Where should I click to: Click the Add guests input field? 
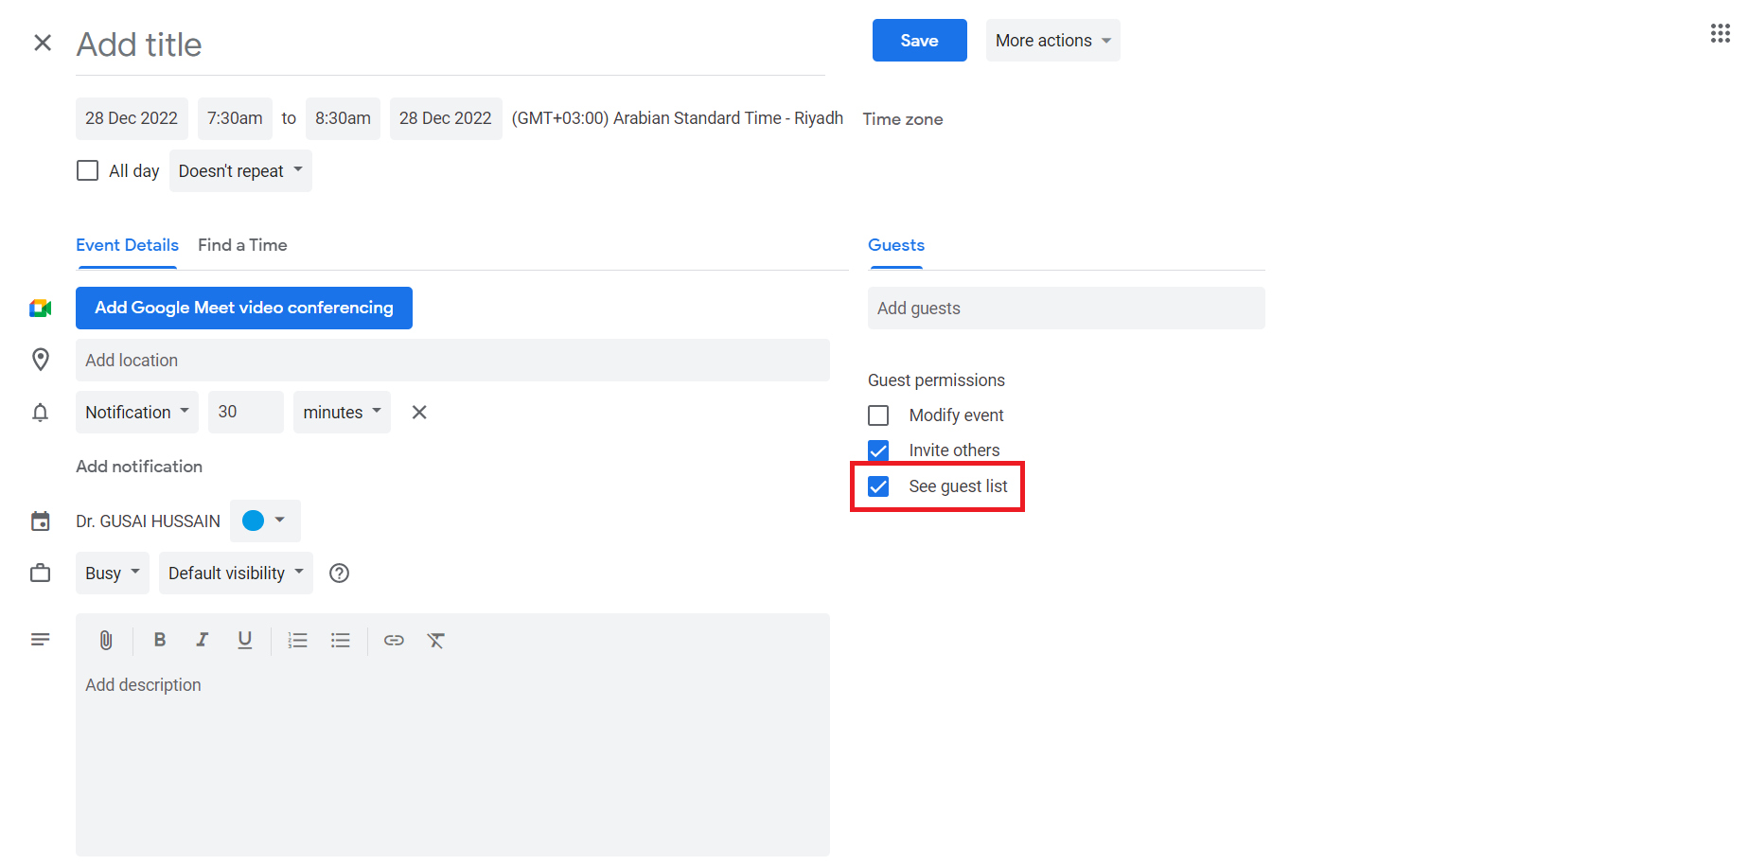click(1066, 309)
